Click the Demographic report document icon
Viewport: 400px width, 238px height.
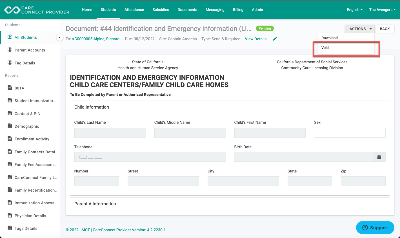pyautogui.click(x=10, y=126)
